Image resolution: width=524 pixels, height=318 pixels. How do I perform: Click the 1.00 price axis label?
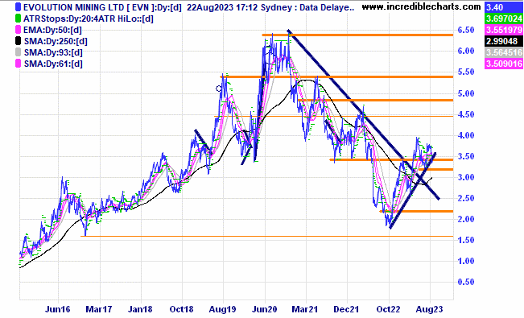[466, 261]
